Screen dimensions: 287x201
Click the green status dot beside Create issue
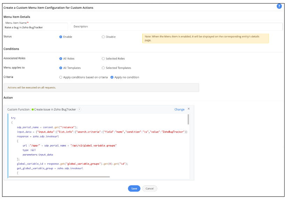(x=32, y=109)
